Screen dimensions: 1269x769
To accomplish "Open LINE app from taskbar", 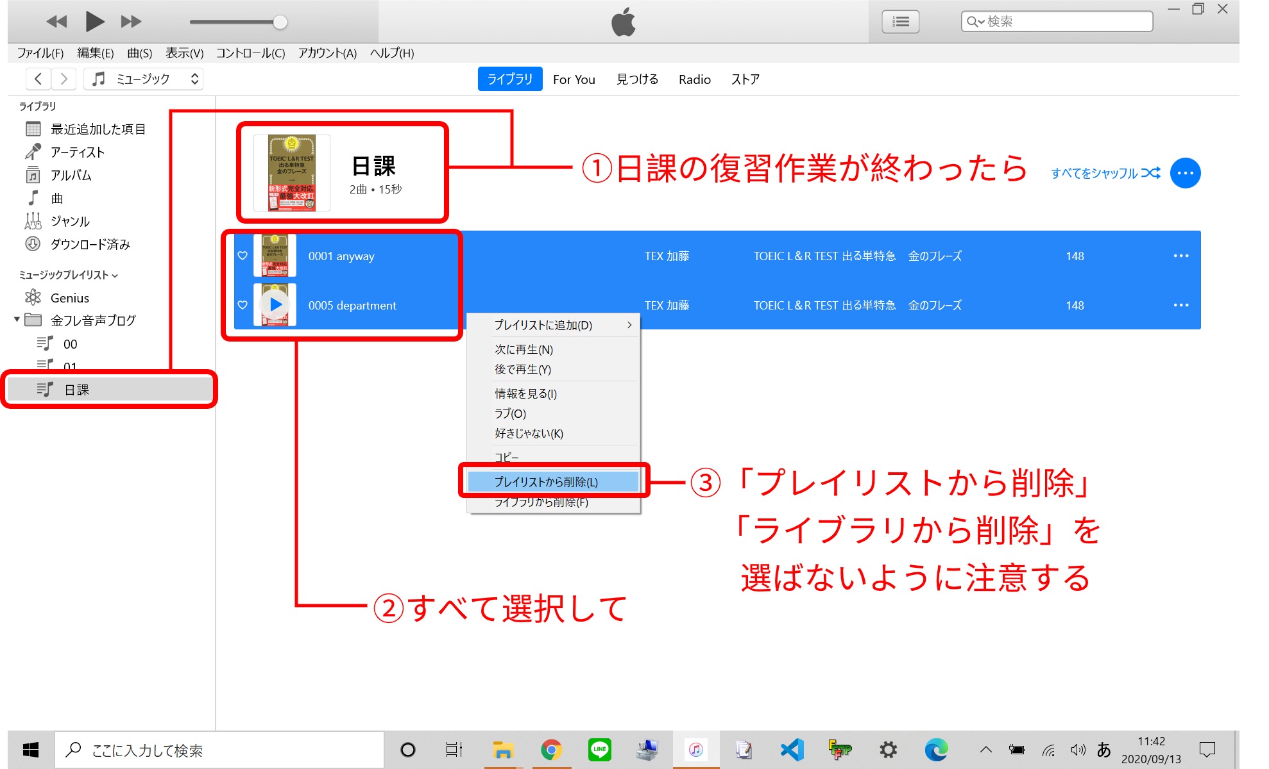I will 600,750.
